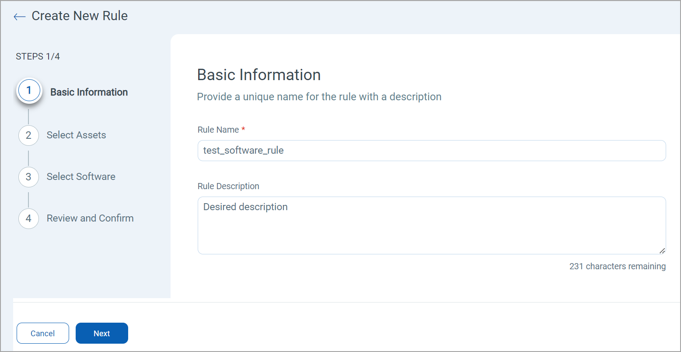Select the text 'Desired description'
The width and height of the screenshot is (681, 352).
tap(245, 207)
